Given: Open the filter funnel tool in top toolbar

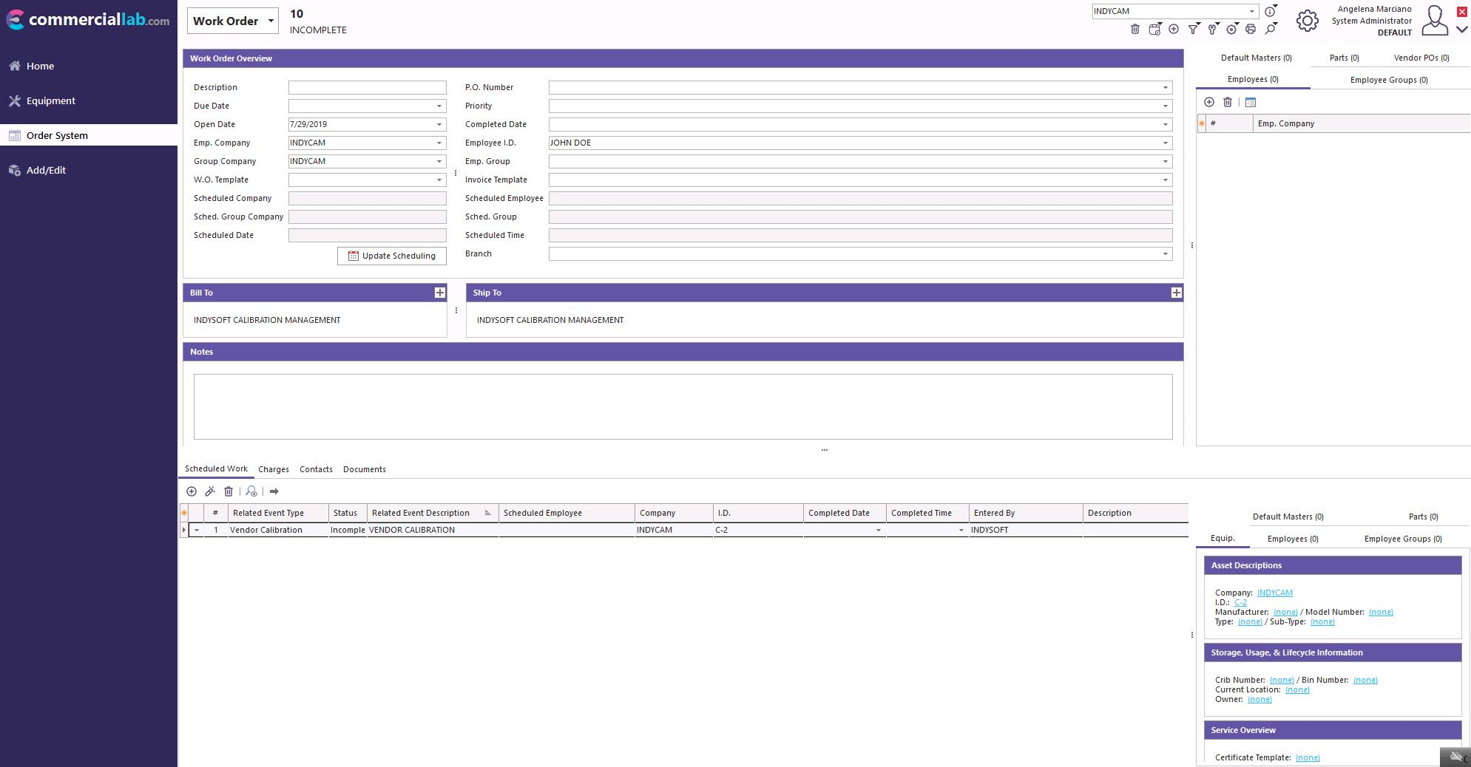Looking at the screenshot, I should (x=1193, y=29).
